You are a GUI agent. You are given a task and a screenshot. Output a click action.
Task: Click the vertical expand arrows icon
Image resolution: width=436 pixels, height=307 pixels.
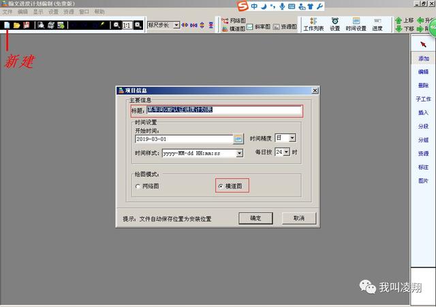tap(202, 25)
